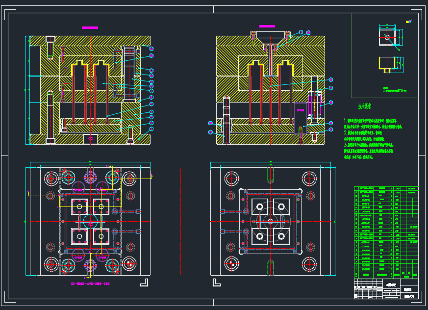Select the "KO" circle label in the bottom-left plan view
Viewport: 428px width, 310px height.
(90, 224)
